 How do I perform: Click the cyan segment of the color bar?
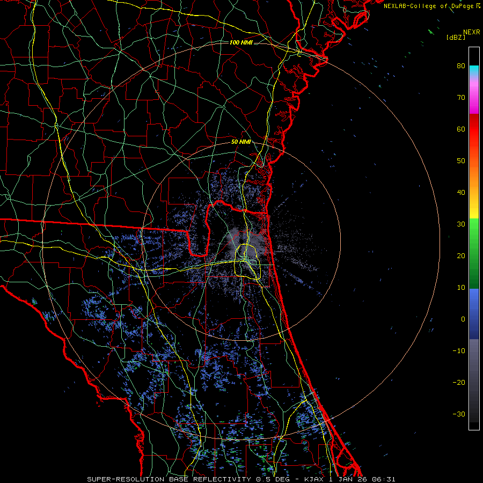click(474, 71)
